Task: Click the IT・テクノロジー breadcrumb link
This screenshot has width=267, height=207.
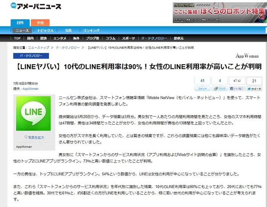Action: [68, 48]
